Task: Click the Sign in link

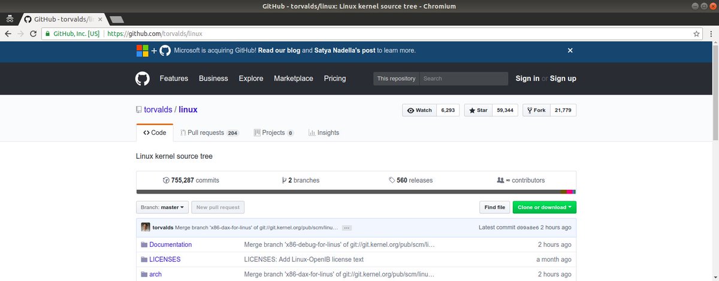Action: coord(527,78)
